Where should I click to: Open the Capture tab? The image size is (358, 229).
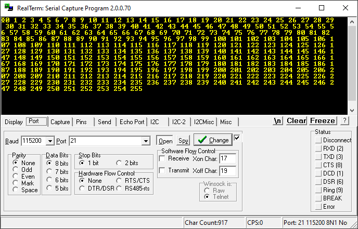click(x=60, y=122)
